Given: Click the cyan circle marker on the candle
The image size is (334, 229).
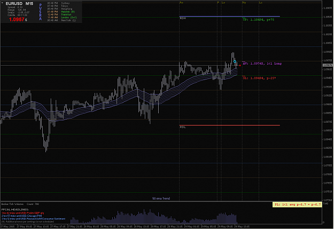Looking at the screenshot, I should point(235,61).
